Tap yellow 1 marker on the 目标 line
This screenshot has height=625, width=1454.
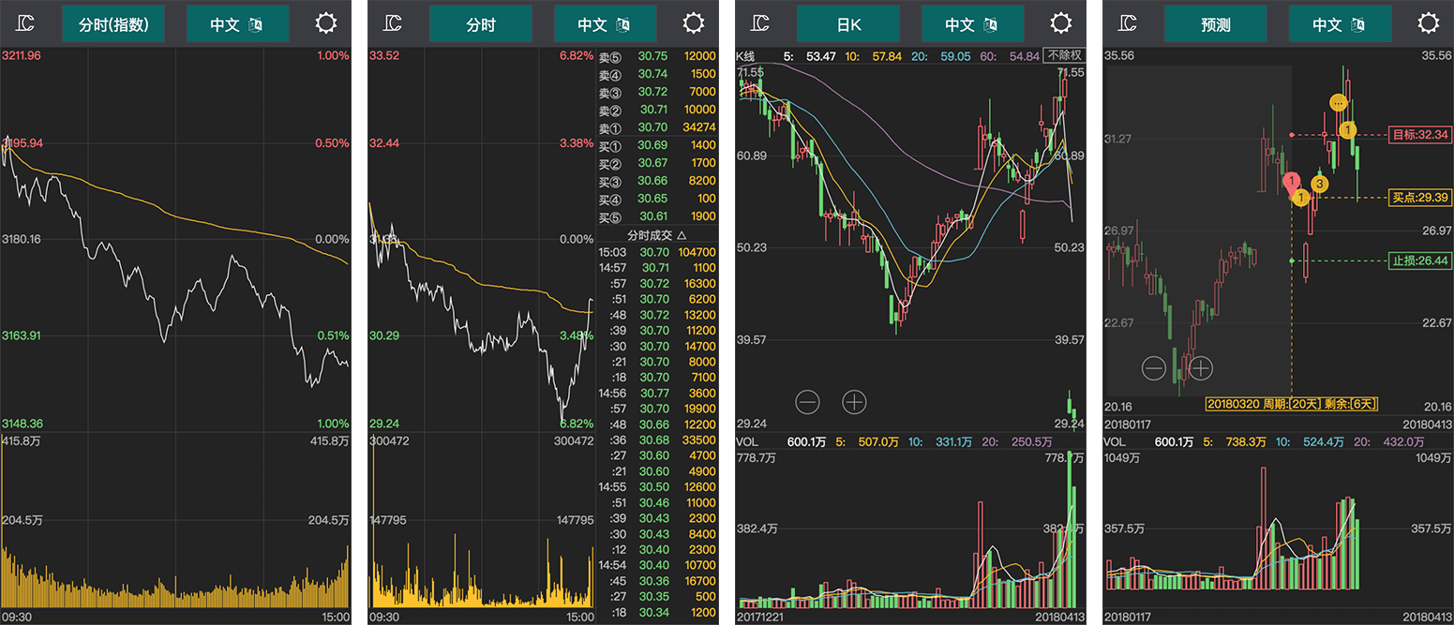[x=1347, y=129]
